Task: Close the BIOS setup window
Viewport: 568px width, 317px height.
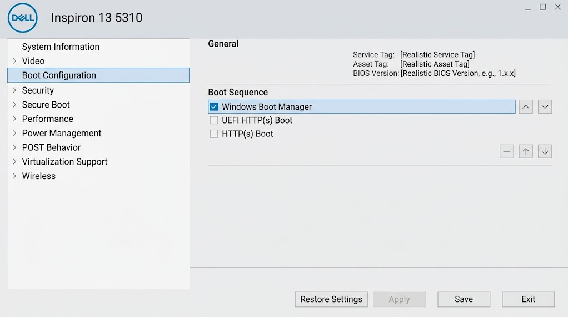Action: click(x=558, y=7)
